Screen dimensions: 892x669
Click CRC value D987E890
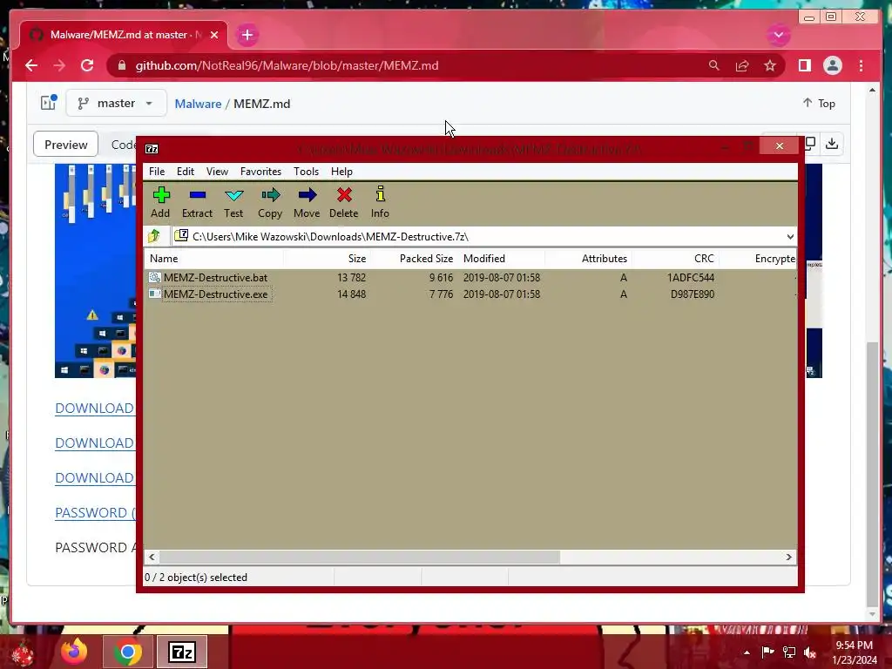(693, 294)
